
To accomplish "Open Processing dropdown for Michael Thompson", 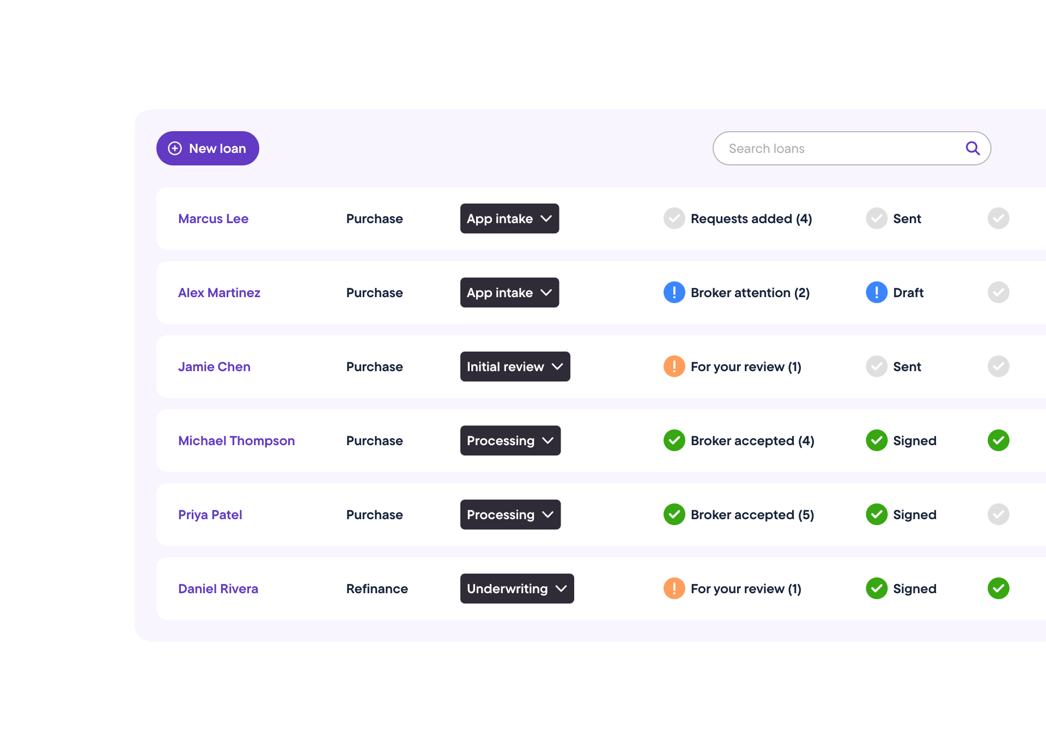I will coord(510,441).
